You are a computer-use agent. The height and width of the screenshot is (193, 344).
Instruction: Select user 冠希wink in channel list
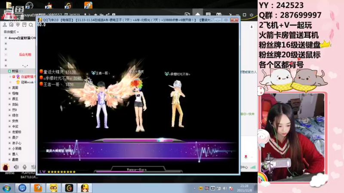coord(27,82)
